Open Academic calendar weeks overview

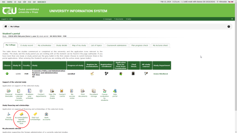tap(19, 91)
